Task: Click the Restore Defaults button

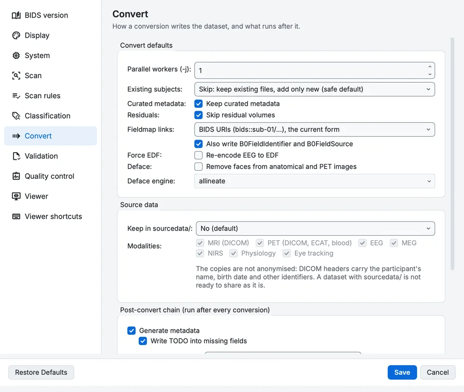Action: pyautogui.click(x=41, y=372)
